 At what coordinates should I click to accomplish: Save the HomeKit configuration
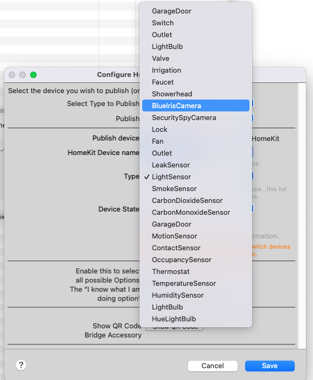(269, 365)
